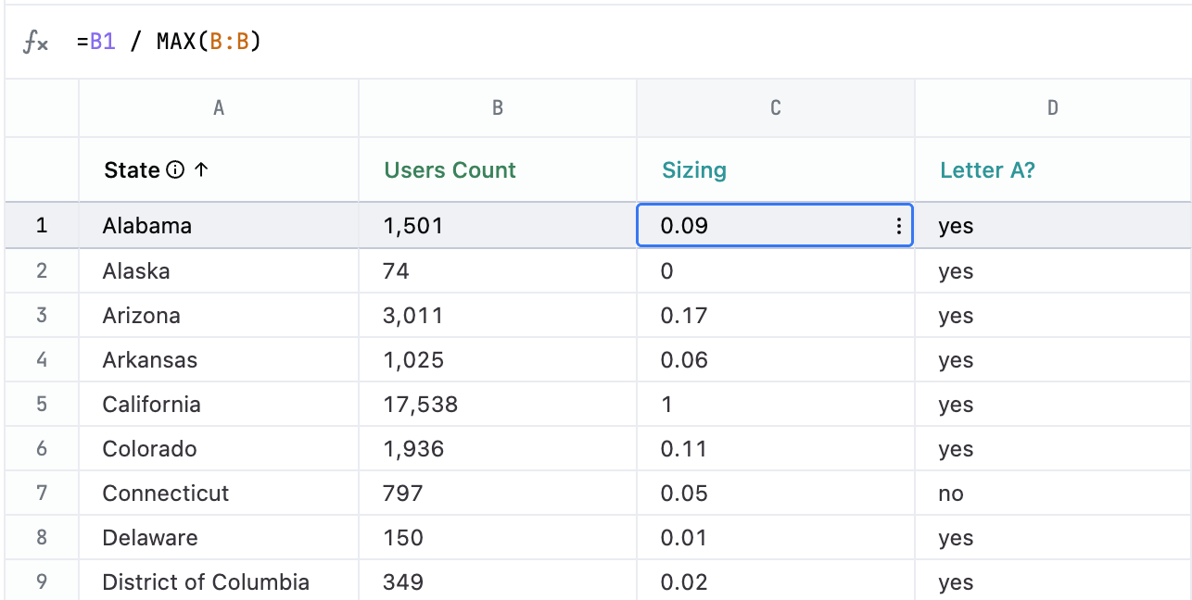
Task: Select column B letter header
Action: click(498, 108)
